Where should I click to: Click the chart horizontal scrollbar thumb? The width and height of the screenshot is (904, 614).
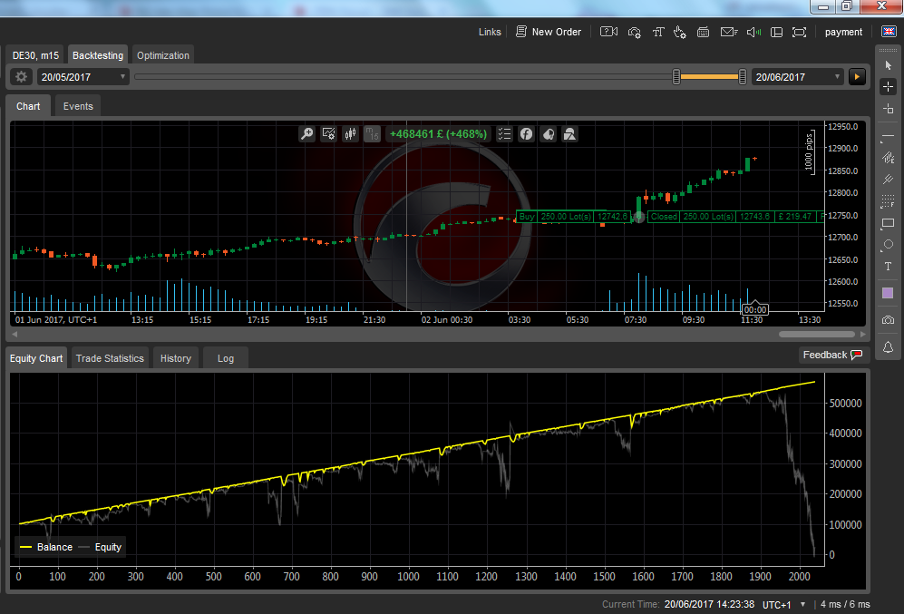pos(816,335)
